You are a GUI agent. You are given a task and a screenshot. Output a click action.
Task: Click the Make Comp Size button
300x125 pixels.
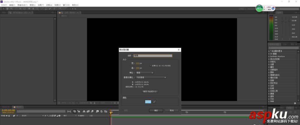tap(150, 91)
